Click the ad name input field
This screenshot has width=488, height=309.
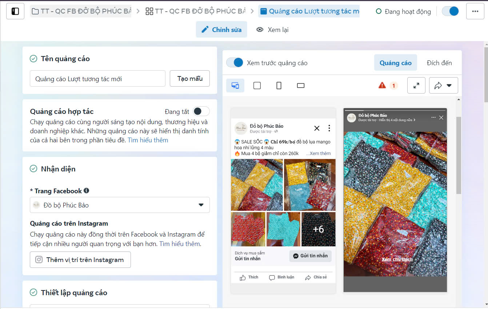pos(97,79)
